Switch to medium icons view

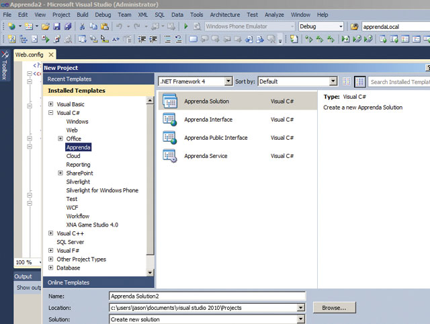click(360, 81)
